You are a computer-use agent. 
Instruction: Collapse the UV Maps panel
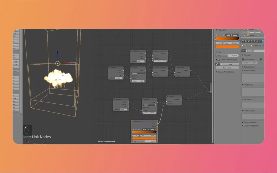[246, 99]
